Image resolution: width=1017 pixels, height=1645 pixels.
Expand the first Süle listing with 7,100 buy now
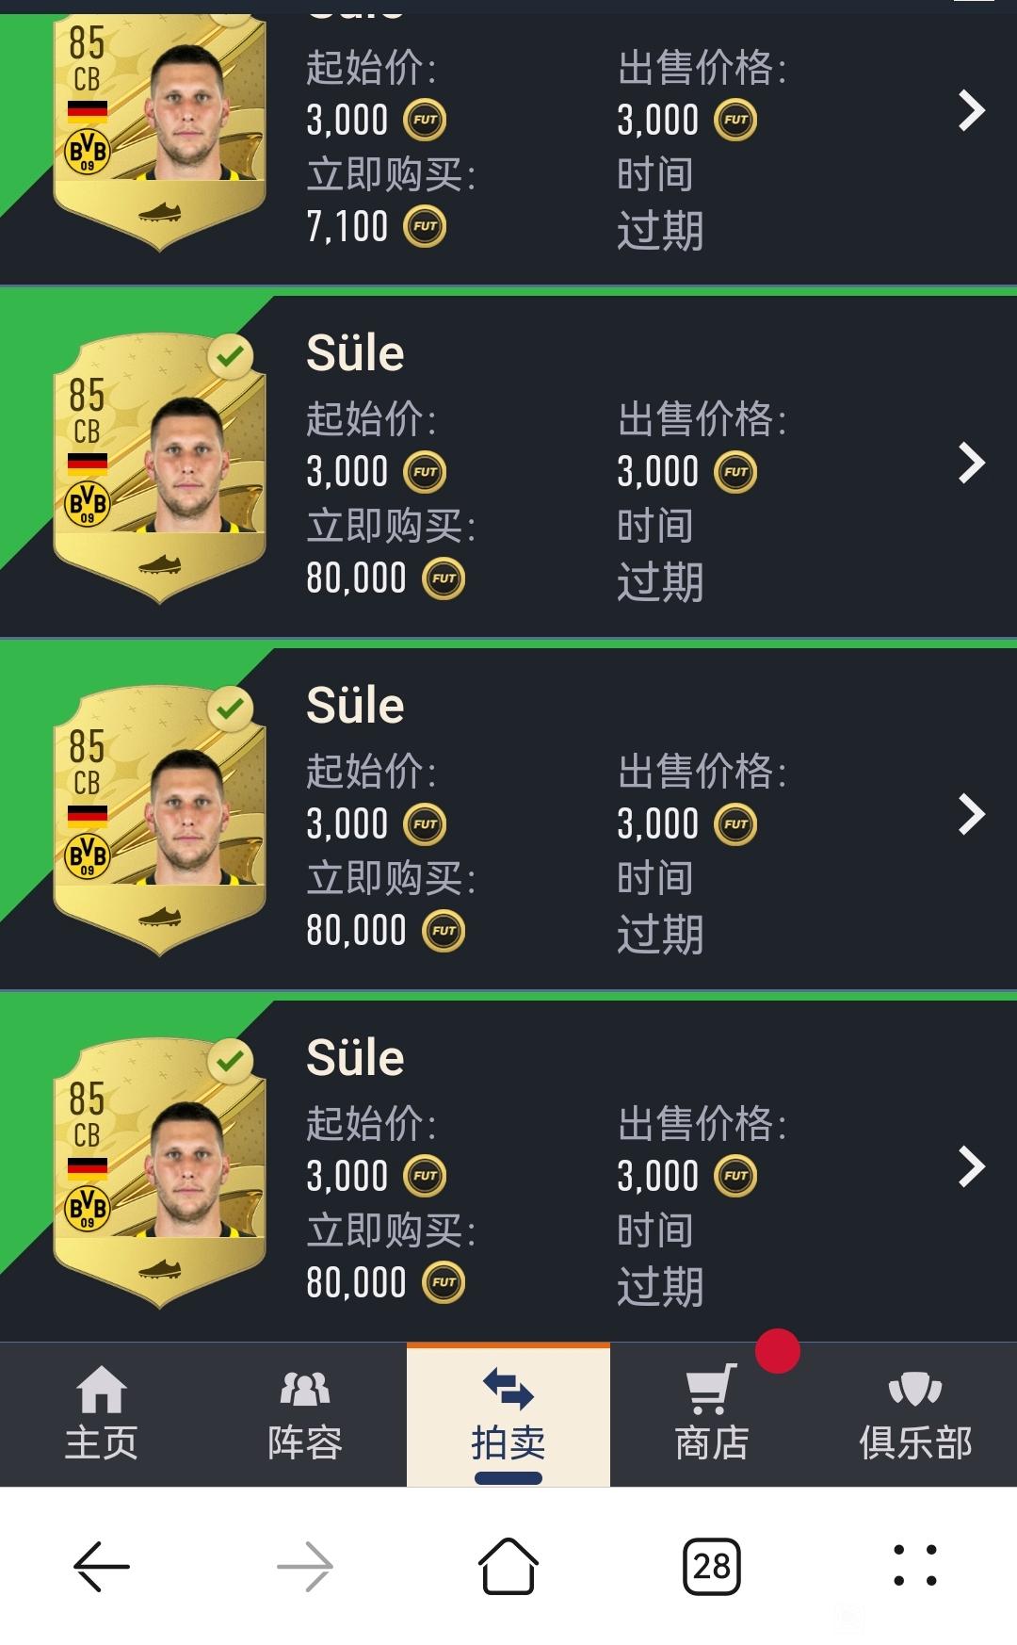pyautogui.click(x=971, y=111)
